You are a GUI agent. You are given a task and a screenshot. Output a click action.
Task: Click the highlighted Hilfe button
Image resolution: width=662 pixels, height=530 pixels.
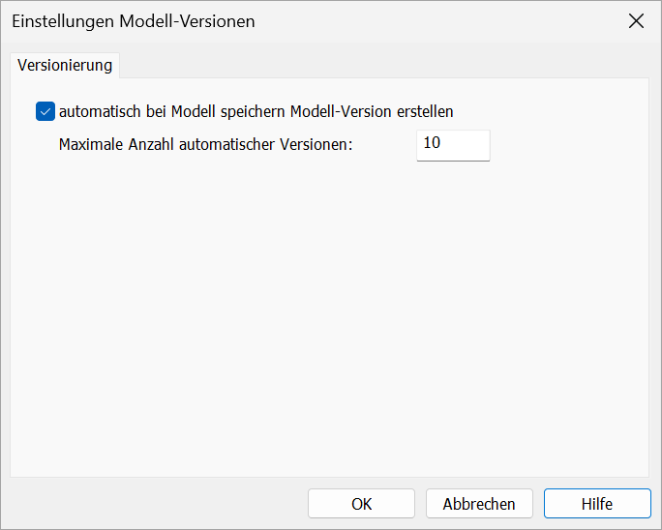[597, 504]
